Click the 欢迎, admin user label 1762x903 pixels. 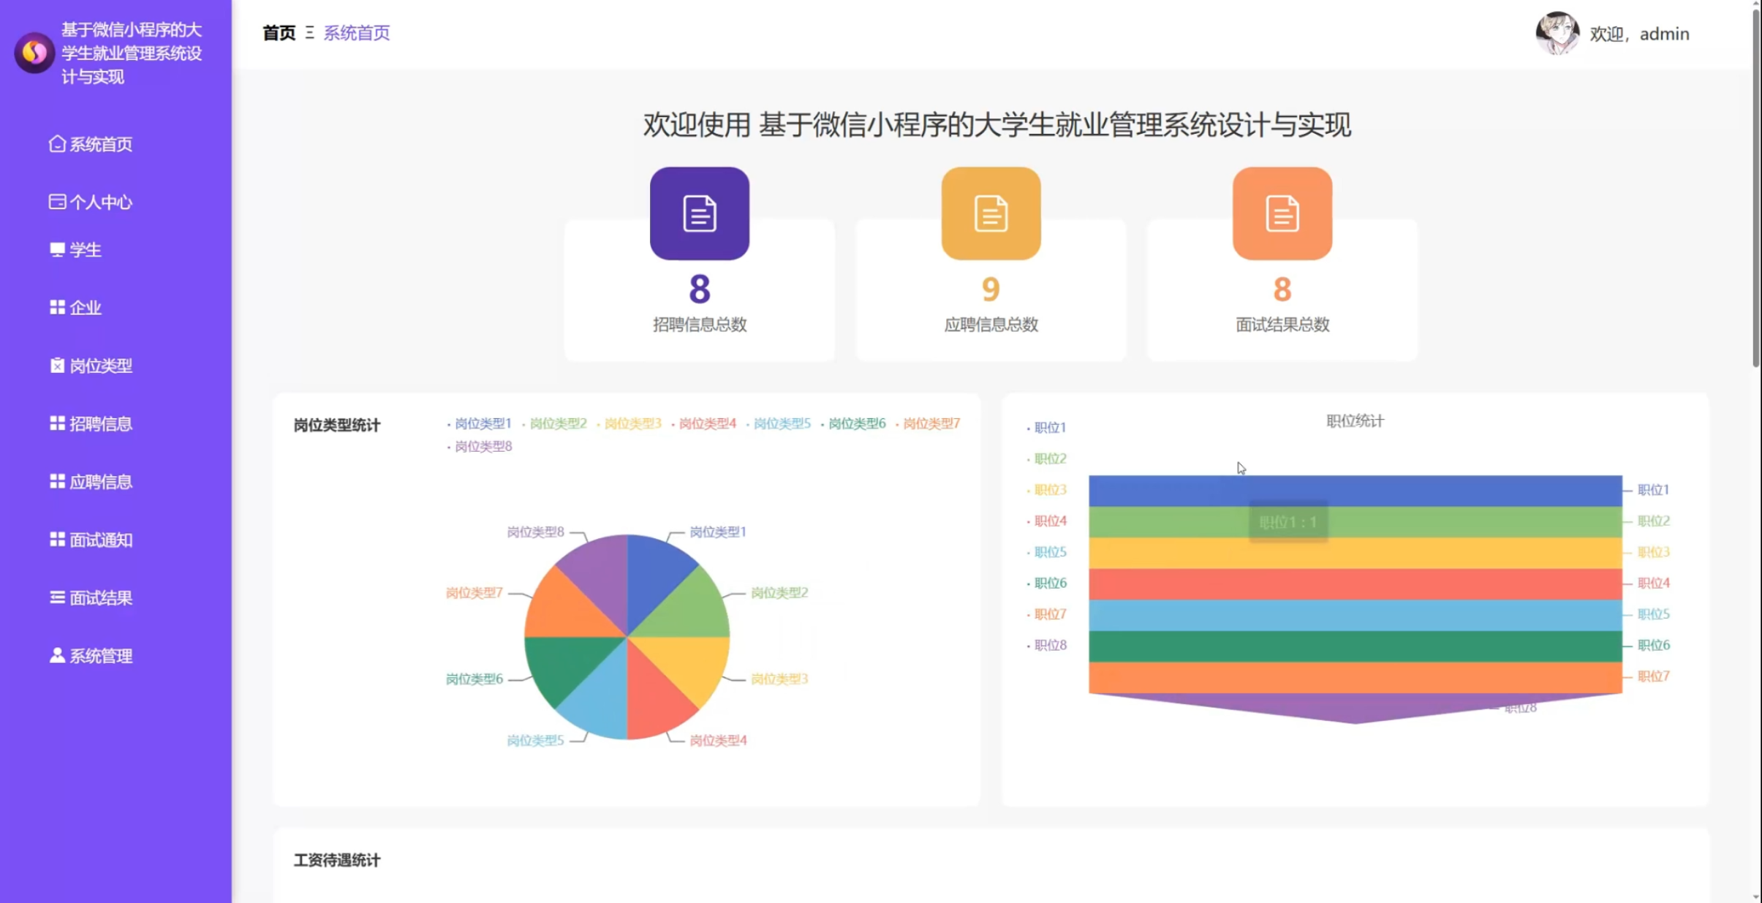pyautogui.click(x=1639, y=34)
